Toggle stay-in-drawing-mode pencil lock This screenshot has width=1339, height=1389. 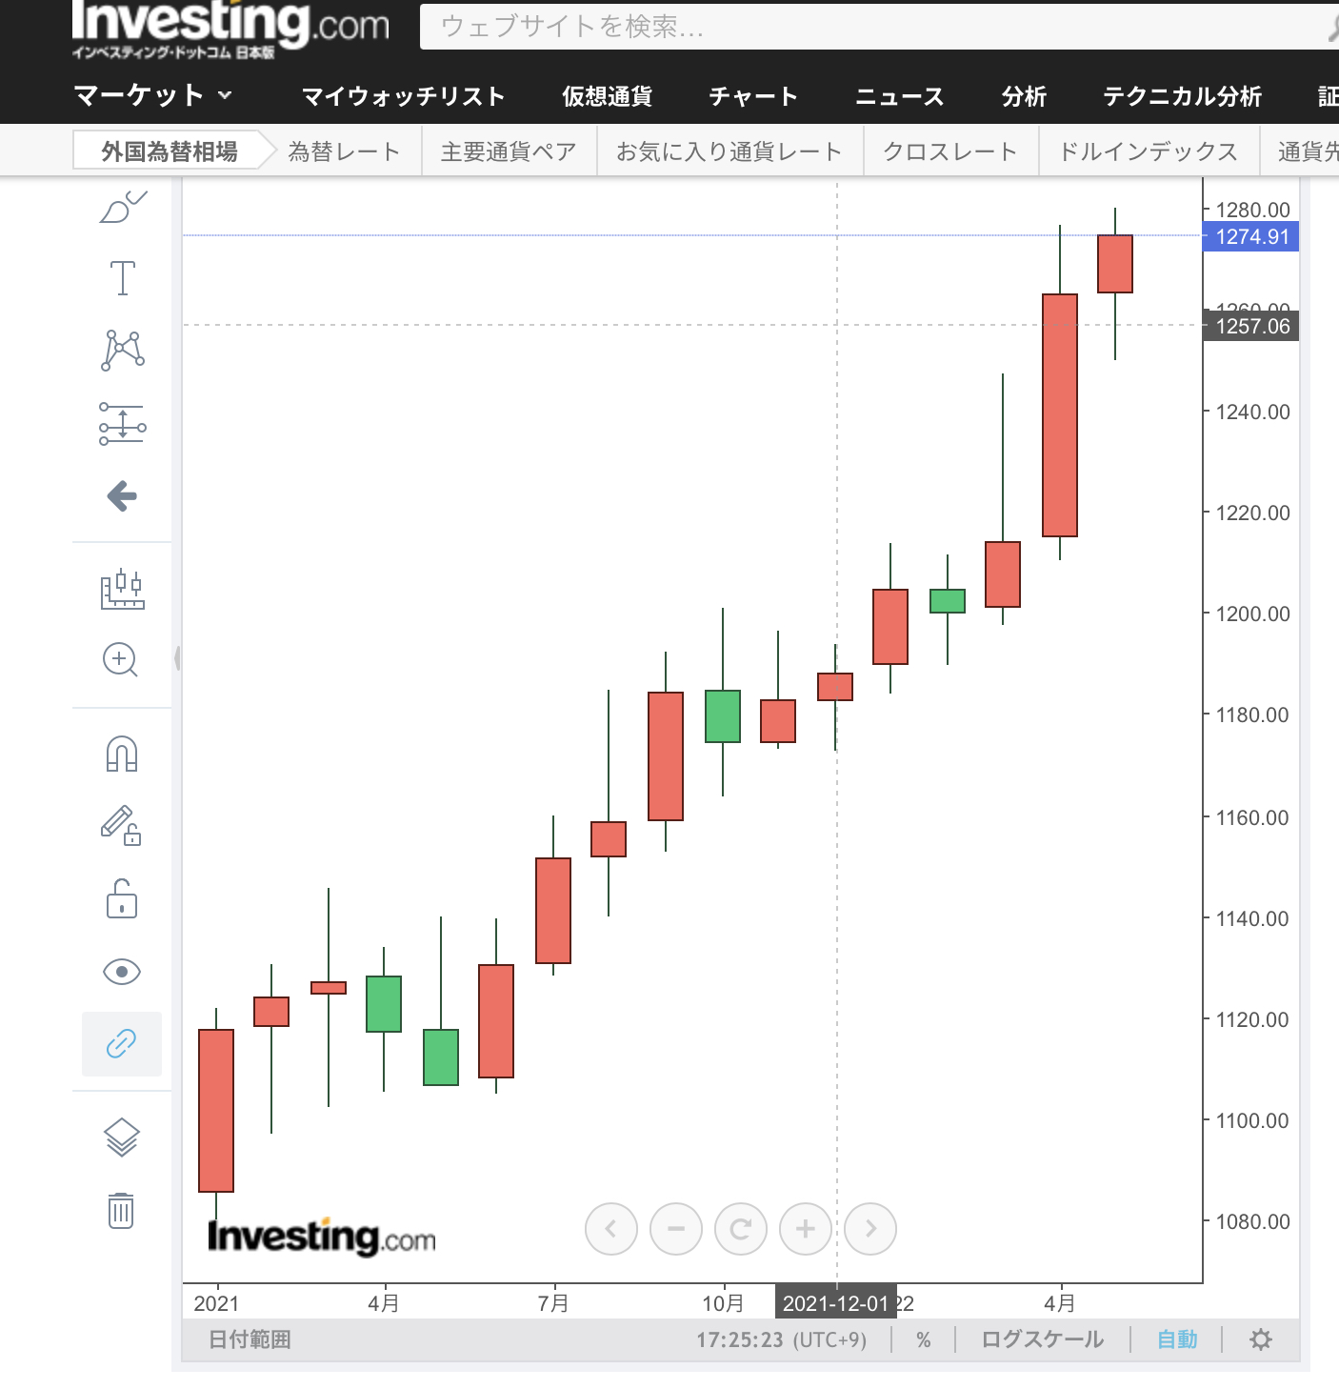(122, 826)
